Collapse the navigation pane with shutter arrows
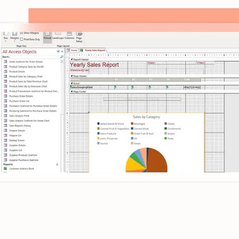 click(x=62, y=51)
